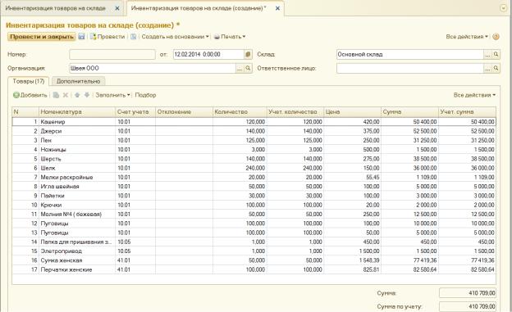Screen dimensions: 512x312
Task: Click the magnifier button of the Склад field
Action: [x=496, y=54]
